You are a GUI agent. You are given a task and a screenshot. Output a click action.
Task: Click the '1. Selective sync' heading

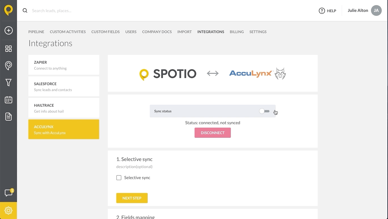pos(134,159)
